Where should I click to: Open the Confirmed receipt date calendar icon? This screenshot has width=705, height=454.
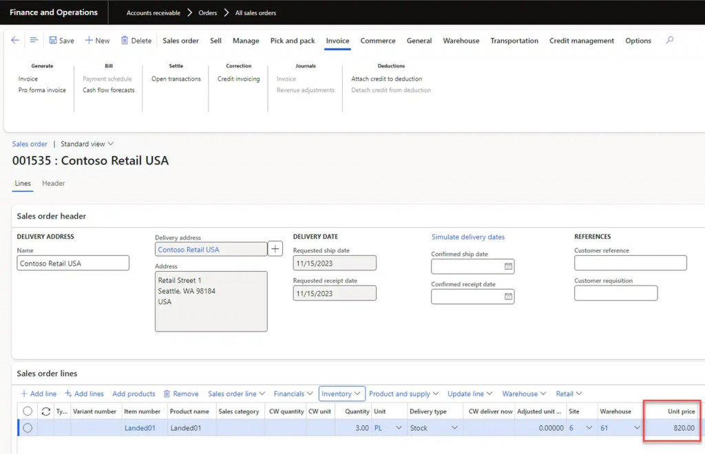click(x=508, y=297)
